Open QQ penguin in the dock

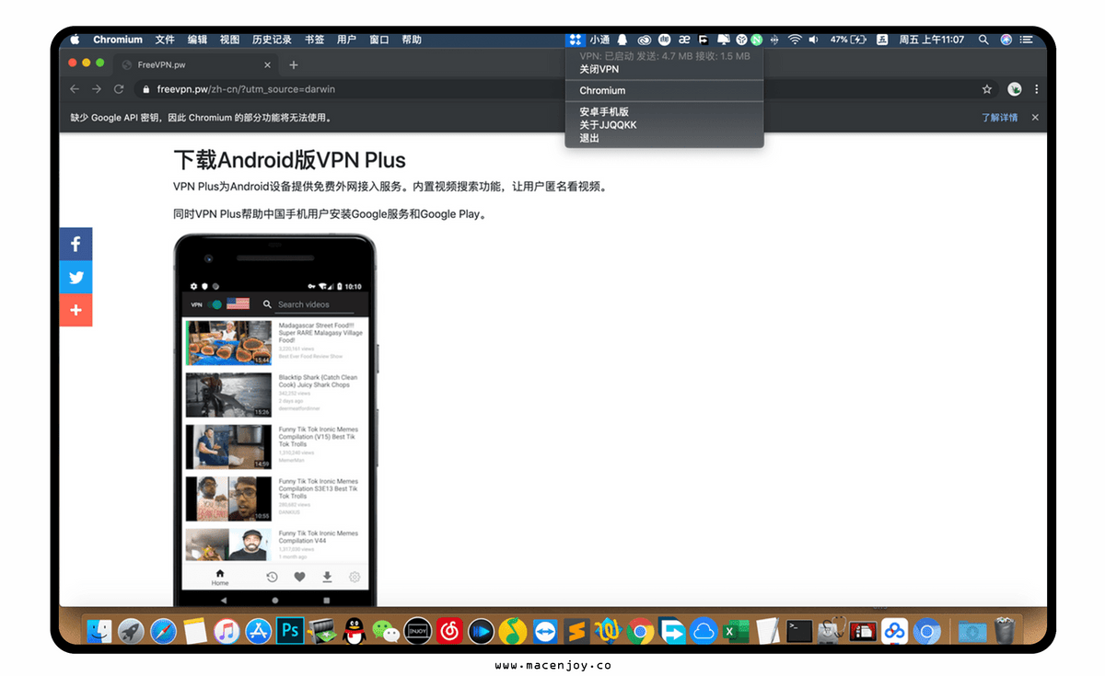[355, 631]
